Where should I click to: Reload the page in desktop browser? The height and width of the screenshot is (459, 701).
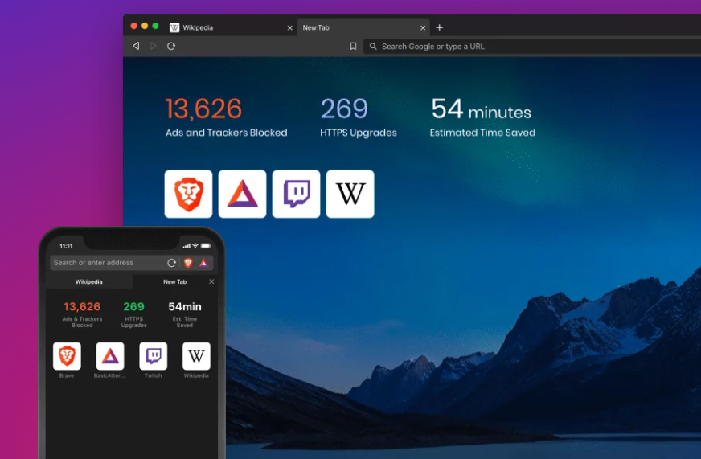point(170,46)
